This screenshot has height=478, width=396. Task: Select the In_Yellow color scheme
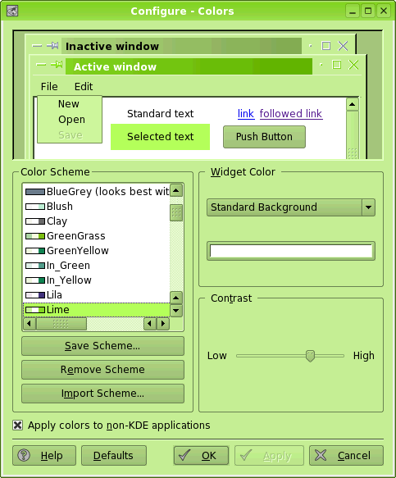(x=96, y=280)
